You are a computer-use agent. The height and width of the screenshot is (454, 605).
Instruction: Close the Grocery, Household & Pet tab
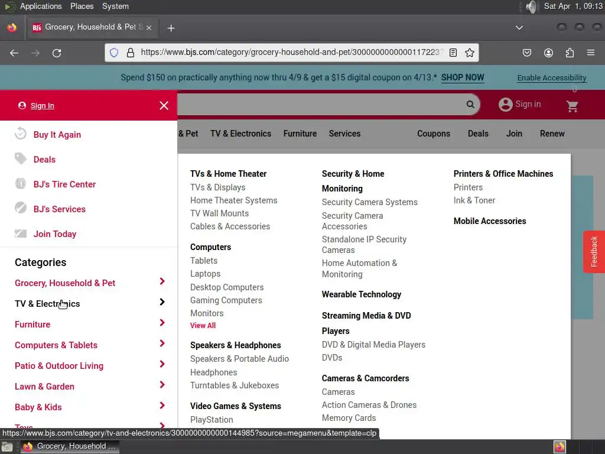[149, 28]
